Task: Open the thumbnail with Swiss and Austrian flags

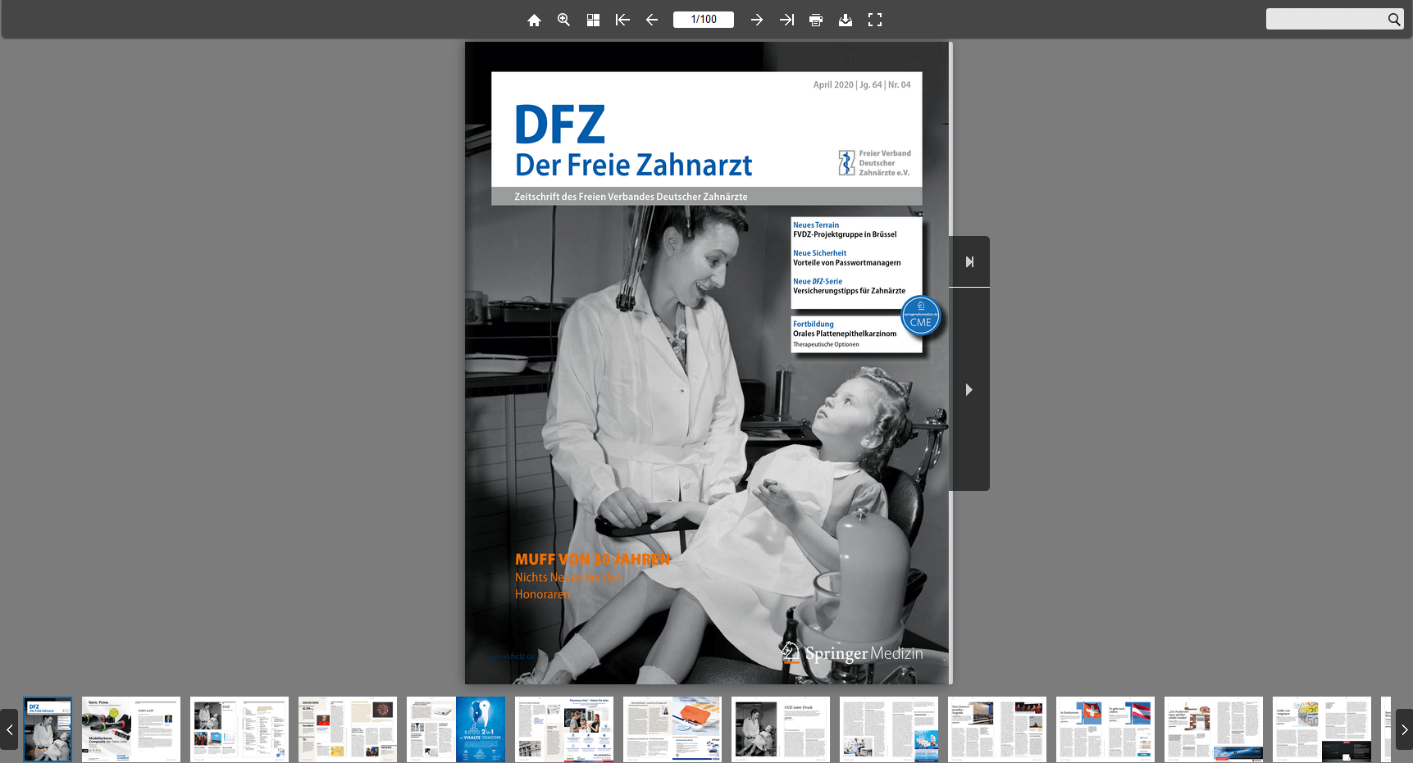Action: coord(1105,729)
